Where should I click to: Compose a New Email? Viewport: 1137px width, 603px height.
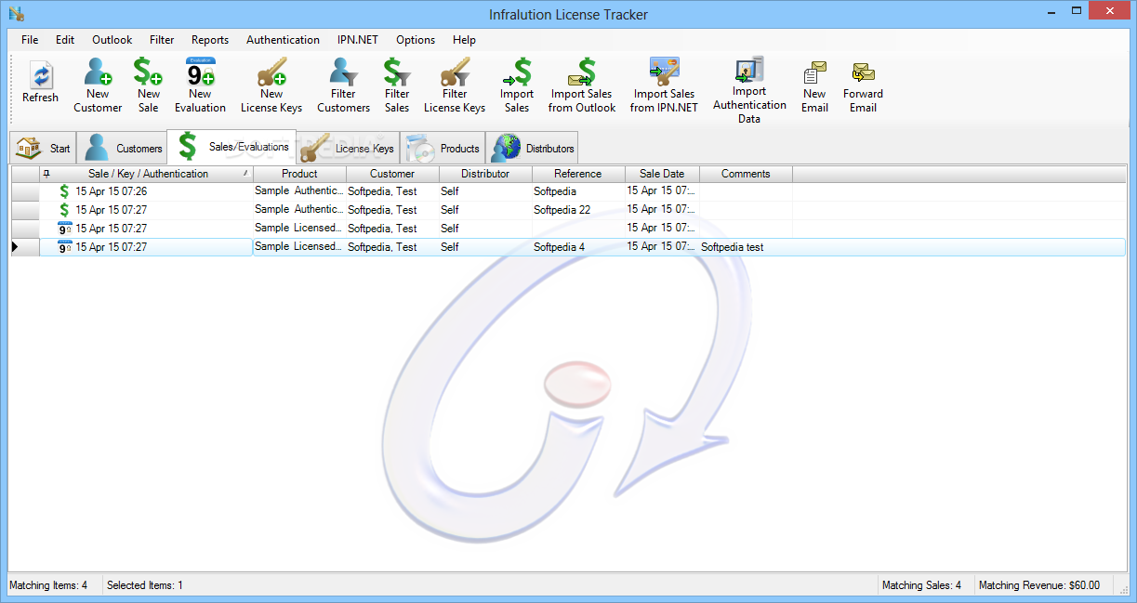tap(814, 85)
